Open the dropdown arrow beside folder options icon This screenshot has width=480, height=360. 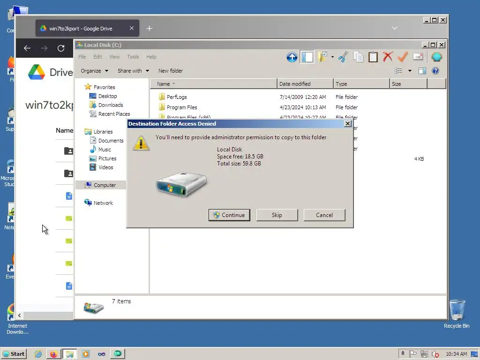[332, 57]
